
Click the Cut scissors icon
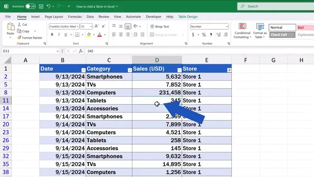coord(19,25)
